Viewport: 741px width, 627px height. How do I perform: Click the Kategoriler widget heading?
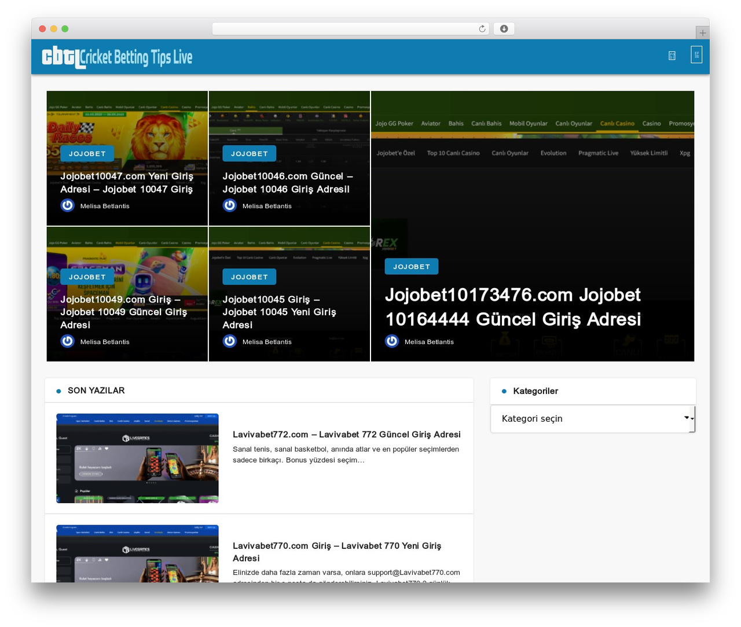[535, 391]
